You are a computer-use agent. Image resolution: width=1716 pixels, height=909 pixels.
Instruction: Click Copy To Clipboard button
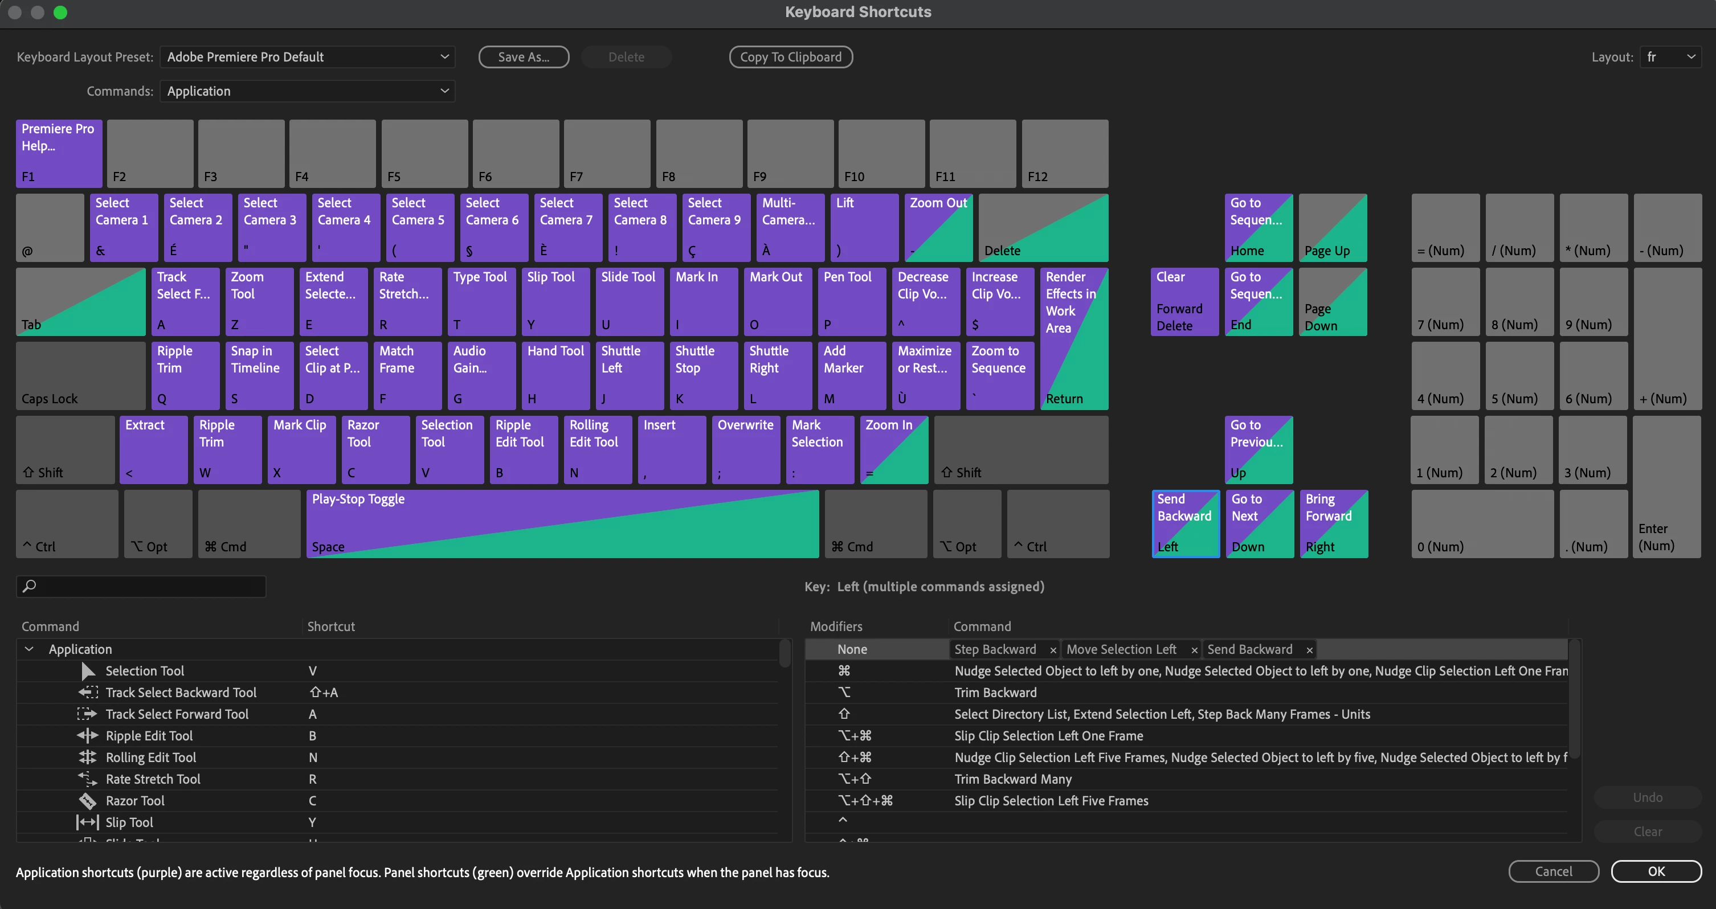[791, 58]
